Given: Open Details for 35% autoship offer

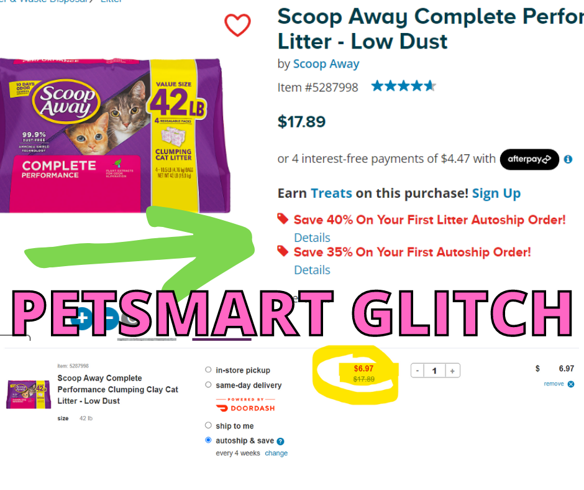Looking at the screenshot, I should click(312, 270).
